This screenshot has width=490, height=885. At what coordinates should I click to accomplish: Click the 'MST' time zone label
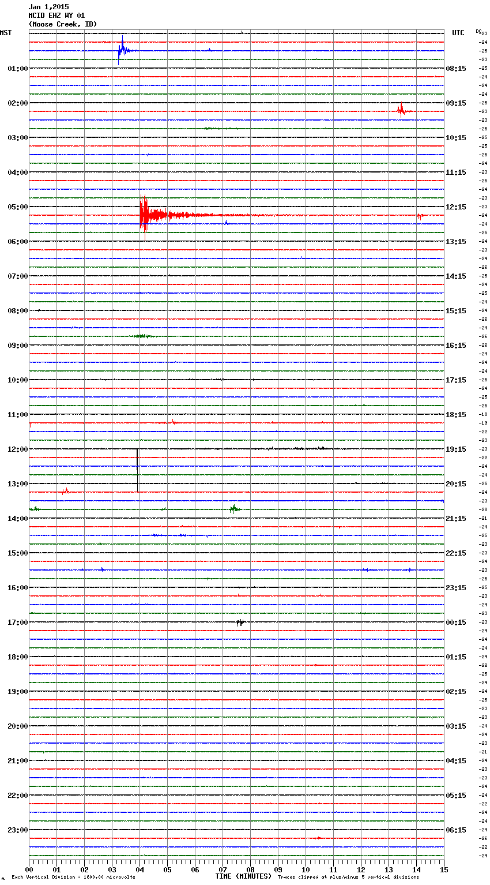[x=6, y=33]
